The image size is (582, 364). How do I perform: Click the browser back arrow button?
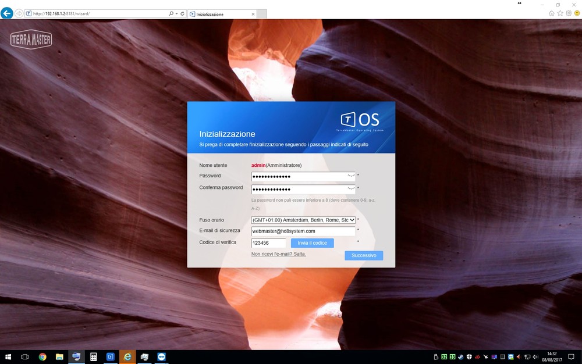click(7, 13)
